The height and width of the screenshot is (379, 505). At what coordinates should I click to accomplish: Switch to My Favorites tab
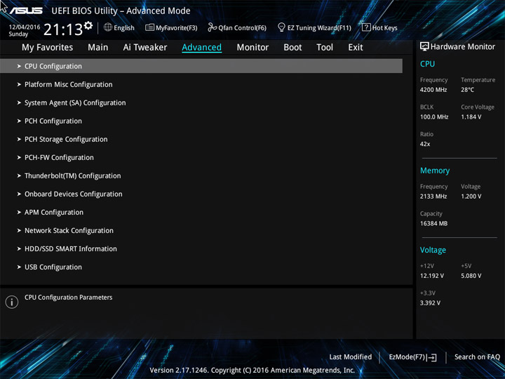pos(48,48)
